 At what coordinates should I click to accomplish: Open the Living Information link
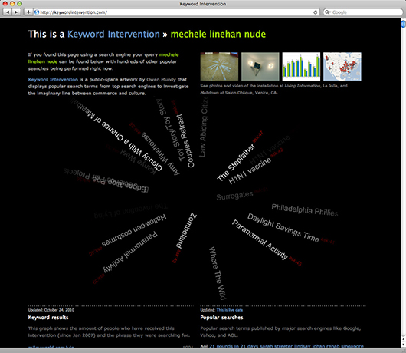[303, 86]
